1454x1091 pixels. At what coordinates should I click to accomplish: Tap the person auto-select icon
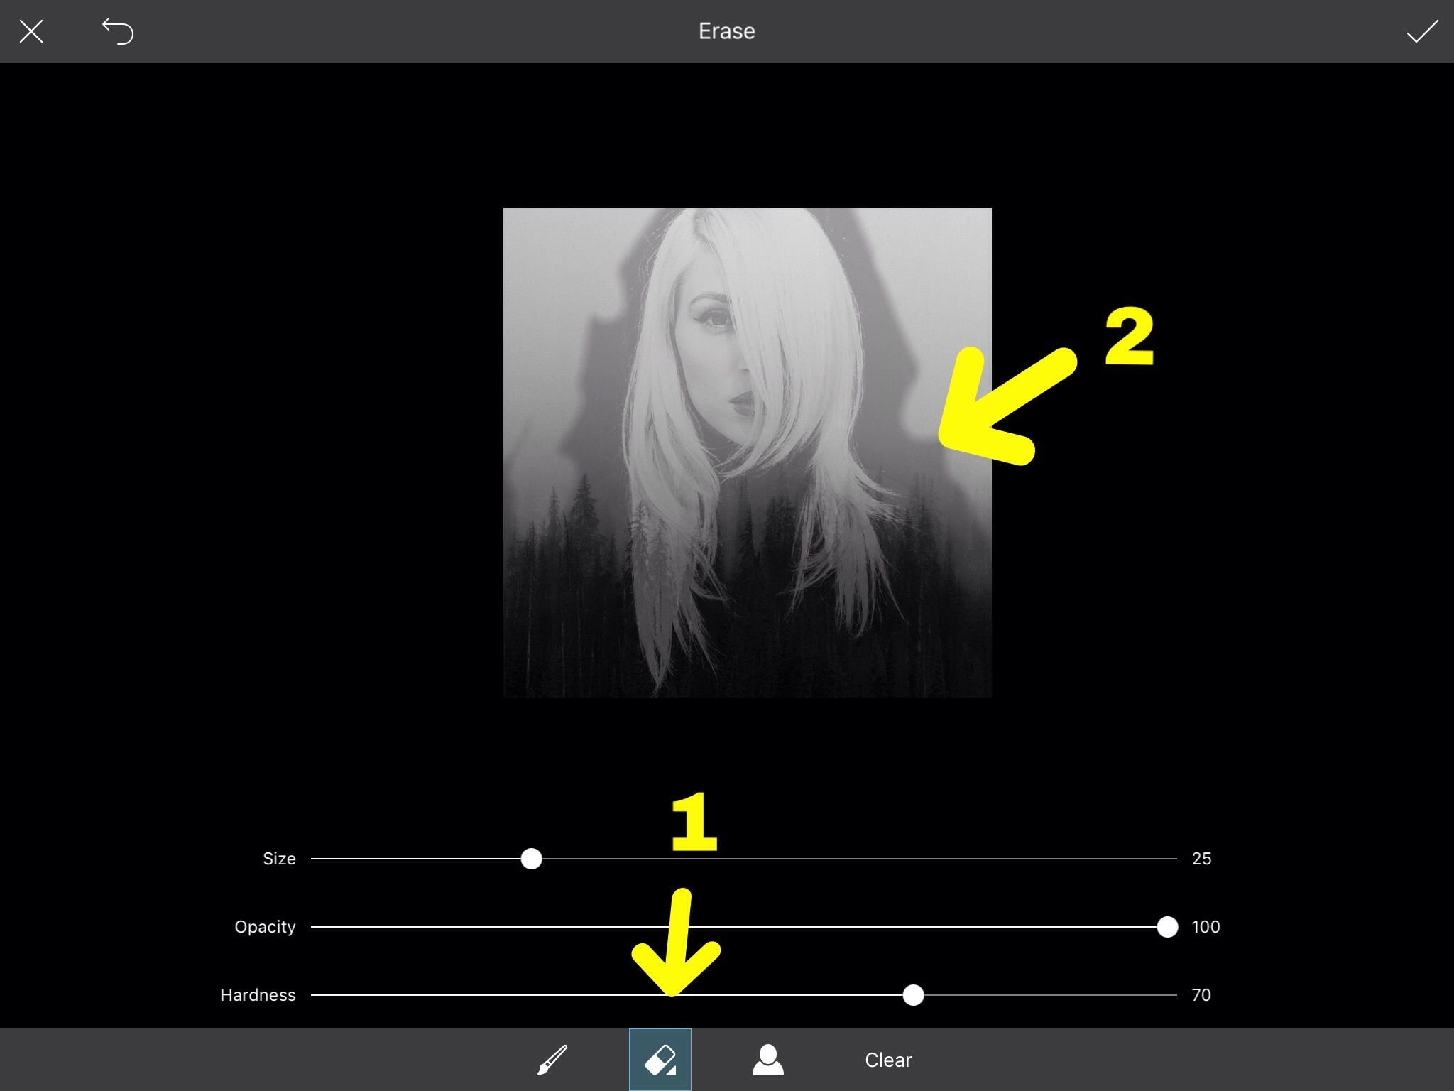[x=768, y=1060]
